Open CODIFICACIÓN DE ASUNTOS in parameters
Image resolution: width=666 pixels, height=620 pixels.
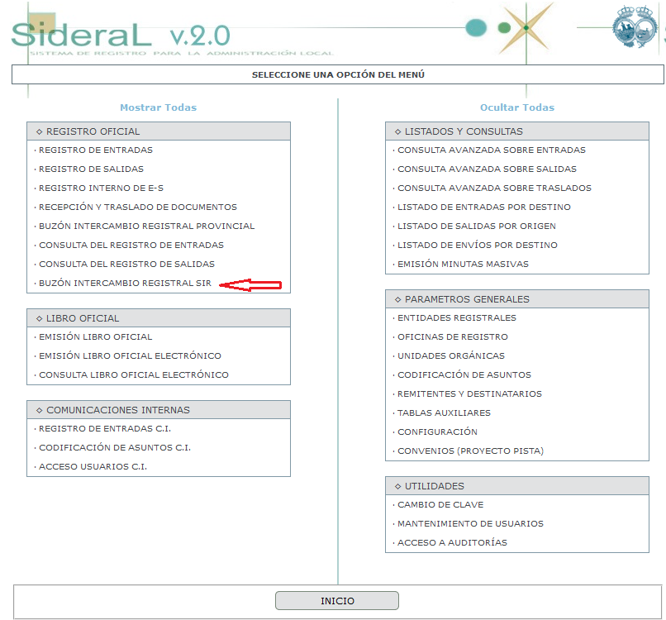click(464, 374)
